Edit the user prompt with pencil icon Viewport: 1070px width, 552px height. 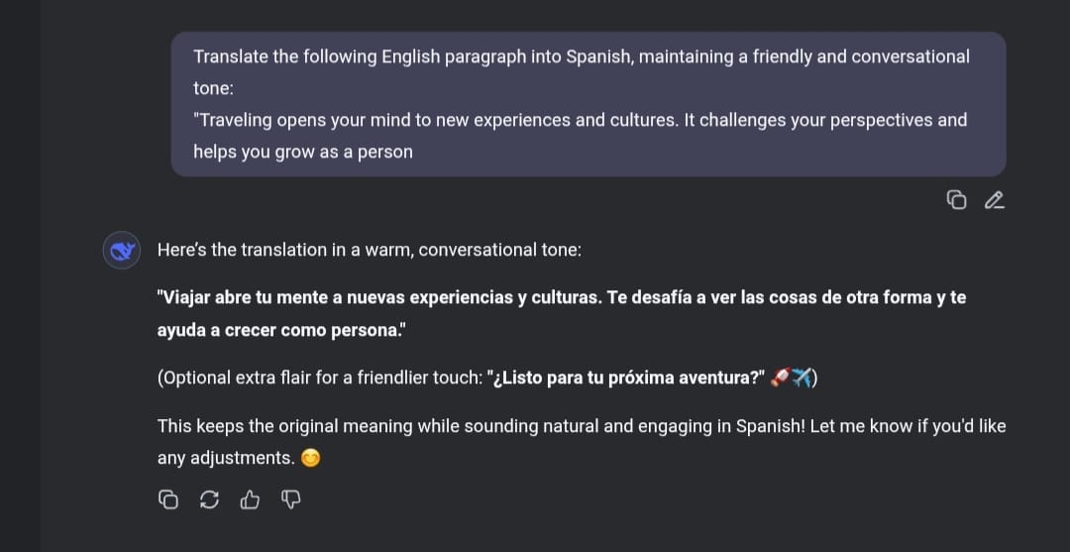click(995, 200)
